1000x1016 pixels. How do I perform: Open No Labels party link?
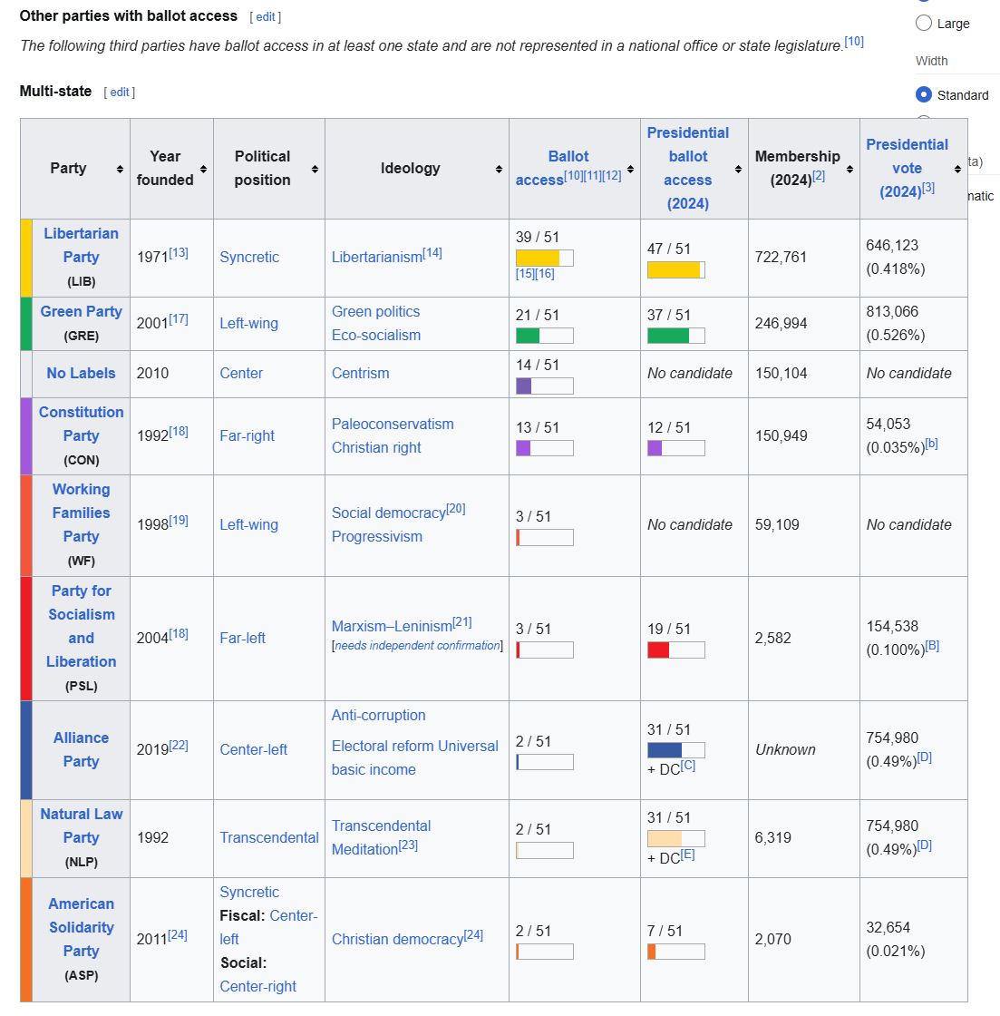coord(81,373)
